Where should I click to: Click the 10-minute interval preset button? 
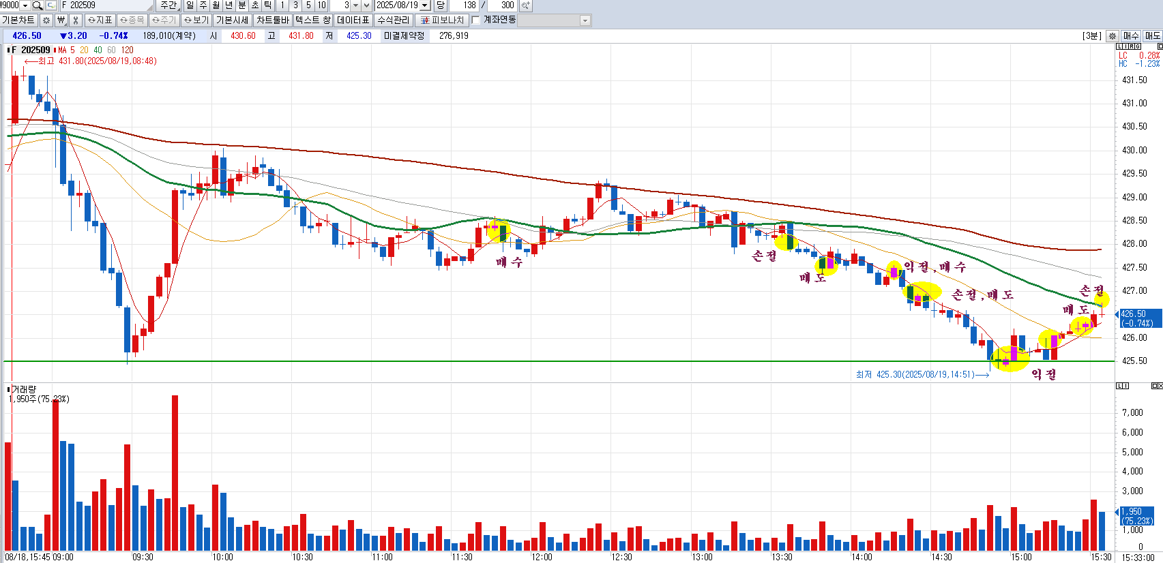[x=321, y=5]
